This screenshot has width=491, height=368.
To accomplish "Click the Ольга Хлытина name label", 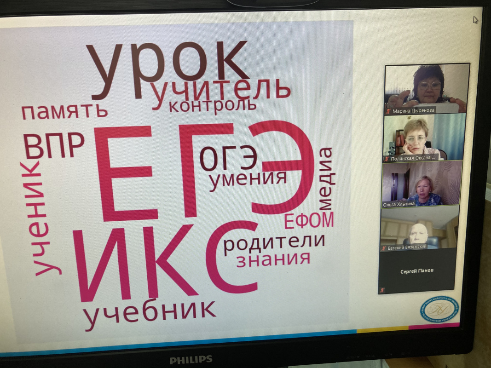I will (x=399, y=203).
